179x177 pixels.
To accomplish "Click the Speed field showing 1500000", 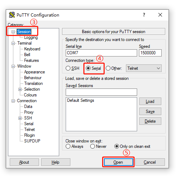I will click(x=150, y=53).
